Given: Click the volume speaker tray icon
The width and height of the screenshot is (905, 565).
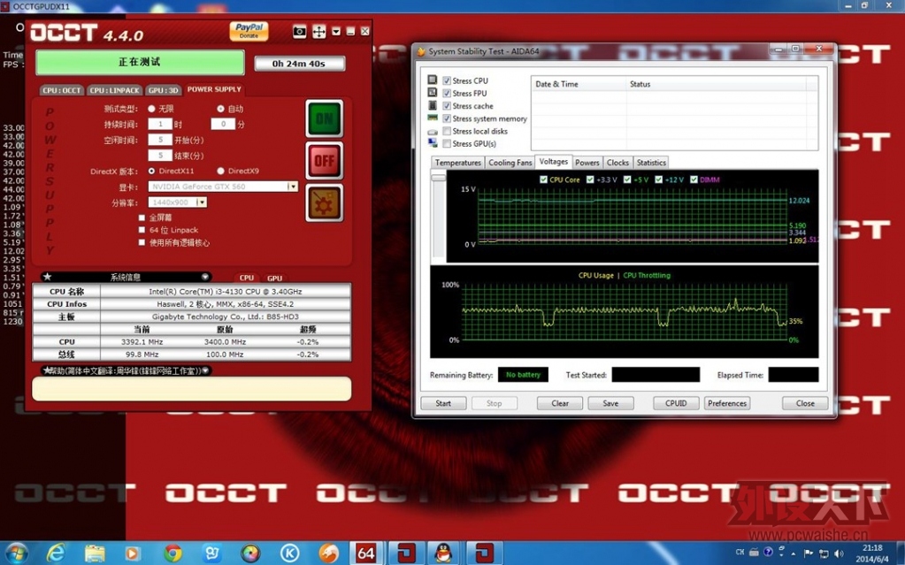Looking at the screenshot, I should tap(839, 553).
